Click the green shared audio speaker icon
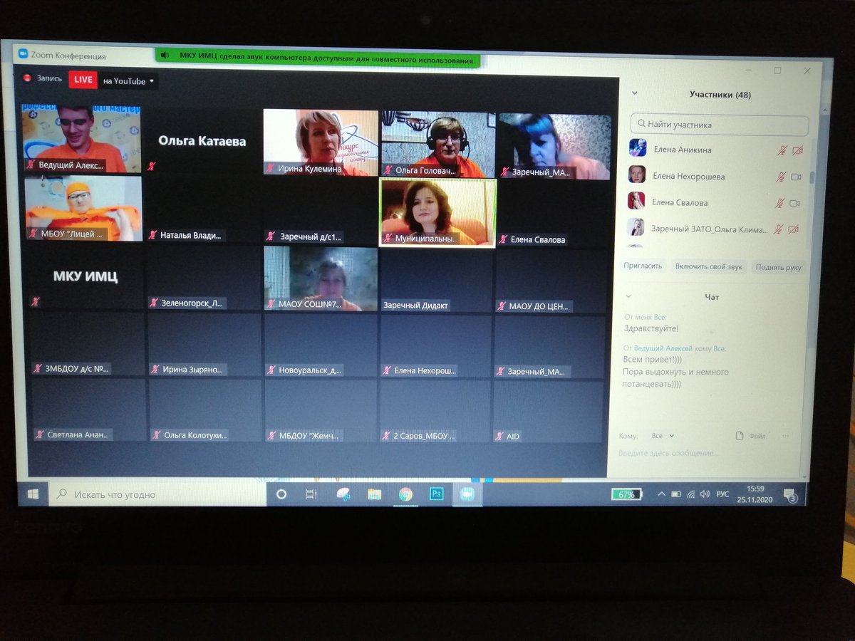Viewport: 855px width, 641px height. 165,55
